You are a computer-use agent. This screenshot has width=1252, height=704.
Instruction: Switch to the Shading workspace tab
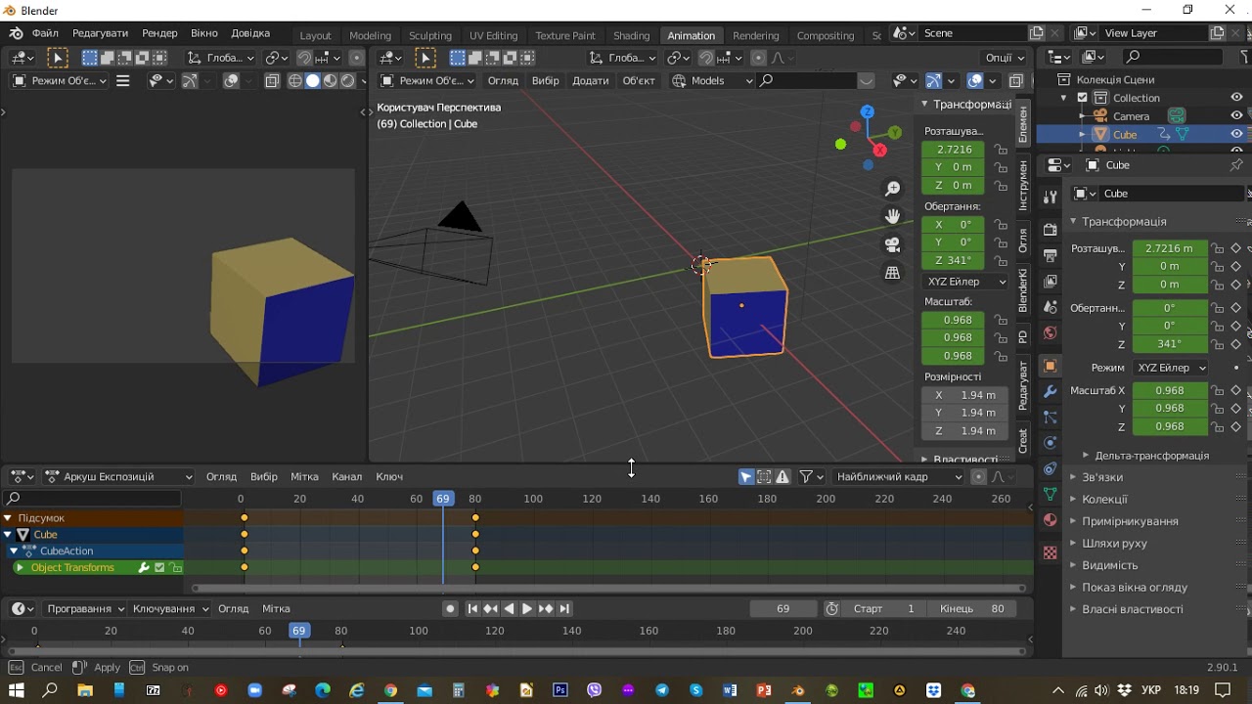click(x=631, y=35)
